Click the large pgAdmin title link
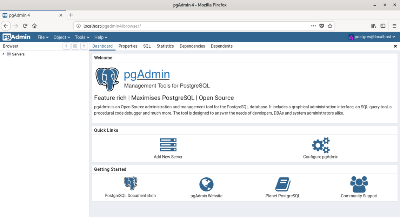The image size is (400, 217). (147, 74)
